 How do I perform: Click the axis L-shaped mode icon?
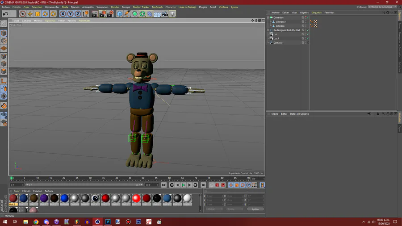coord(4,81)
